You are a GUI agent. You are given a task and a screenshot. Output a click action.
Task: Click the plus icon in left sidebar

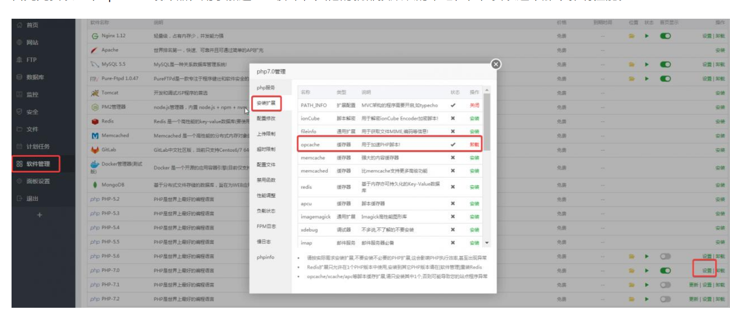coord(39,215)
